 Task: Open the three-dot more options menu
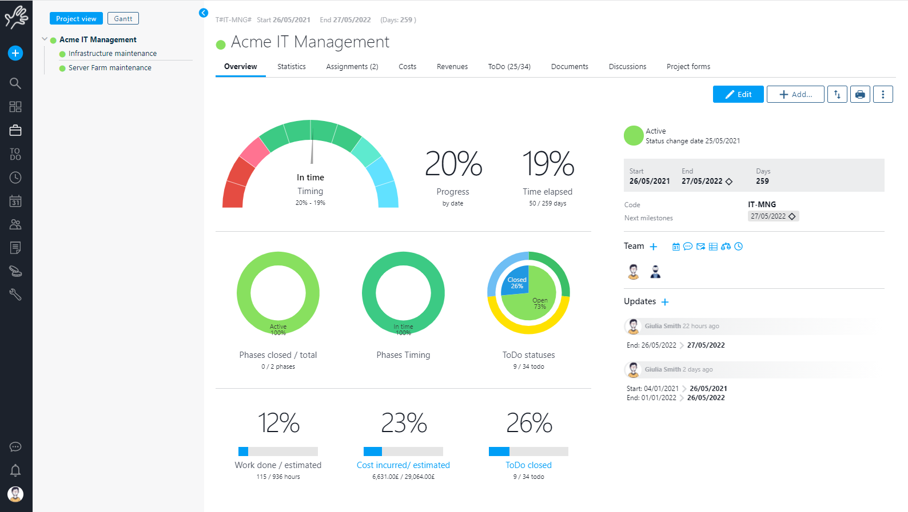[x=882, y=94]
